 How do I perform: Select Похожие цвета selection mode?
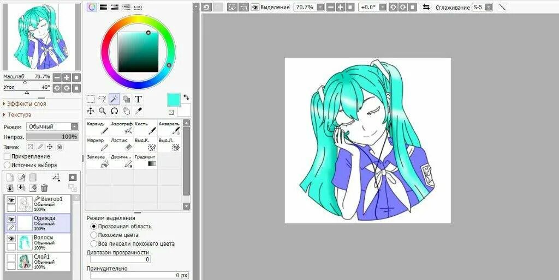click(x=94, y=235)
